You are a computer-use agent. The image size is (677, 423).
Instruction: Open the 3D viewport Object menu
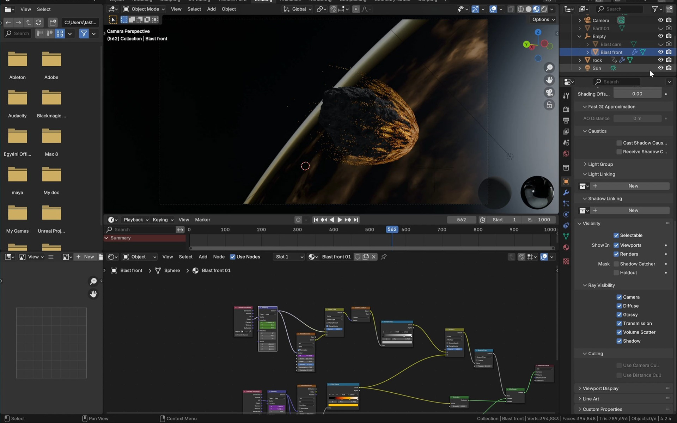point(228,9)
